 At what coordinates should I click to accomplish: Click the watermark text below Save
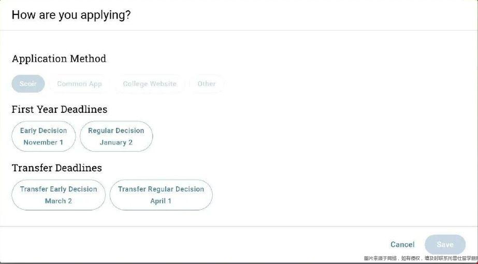point(420,258)
